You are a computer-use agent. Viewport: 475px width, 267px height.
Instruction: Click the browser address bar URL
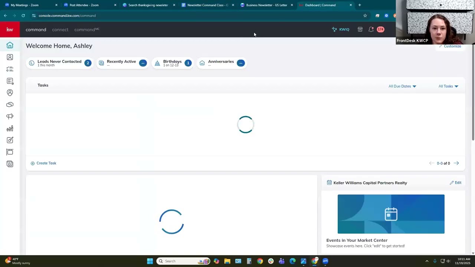67,16
